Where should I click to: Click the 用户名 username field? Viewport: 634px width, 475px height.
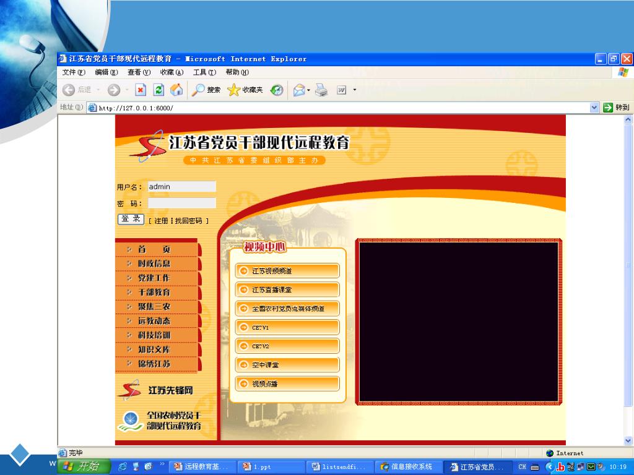click(181, 187)
